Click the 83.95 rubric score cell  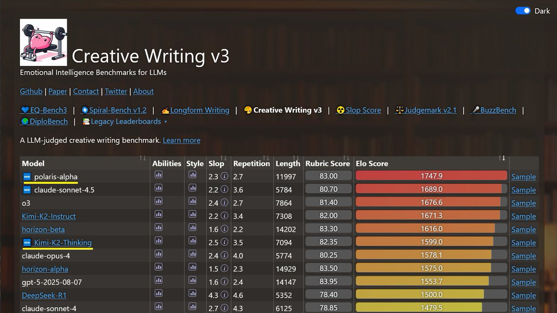328,281
